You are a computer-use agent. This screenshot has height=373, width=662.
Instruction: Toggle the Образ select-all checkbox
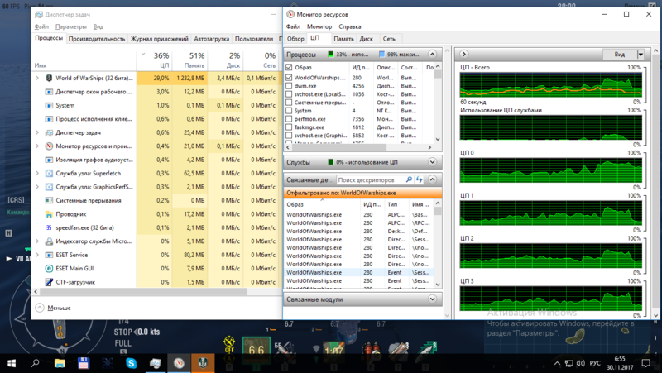point(289,67)
